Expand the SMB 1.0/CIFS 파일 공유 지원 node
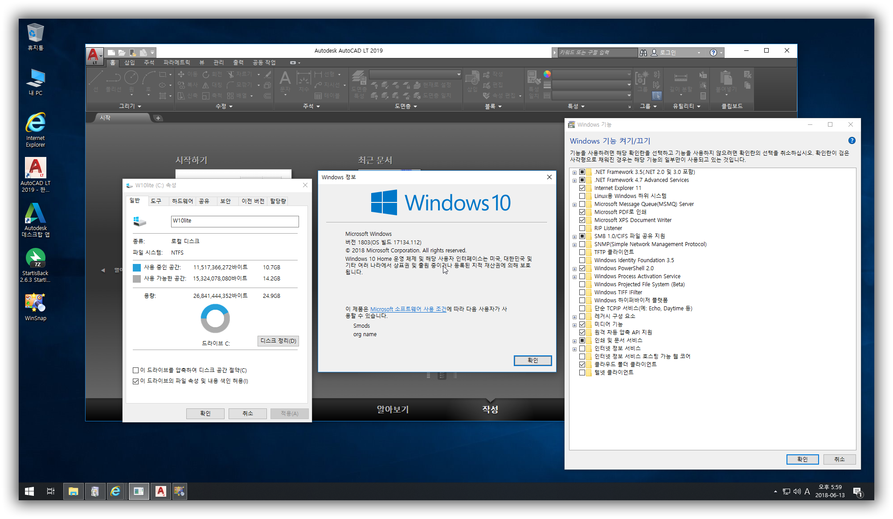Viewport: 893px width, 519px height. (x=574, y=237)
